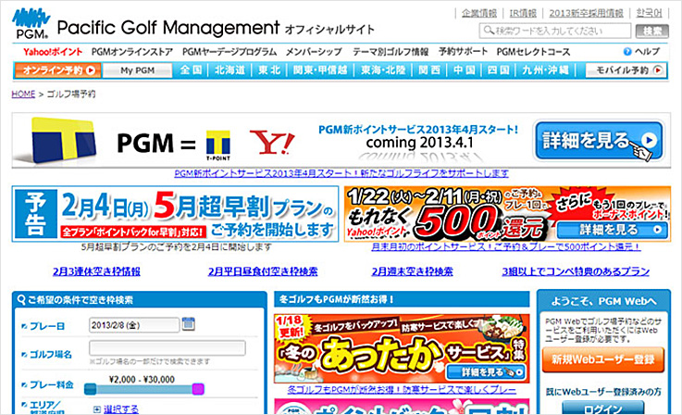Go to the HOME breadcrumb link
Viewport: 682px width, 415px height.
point(23,94)
